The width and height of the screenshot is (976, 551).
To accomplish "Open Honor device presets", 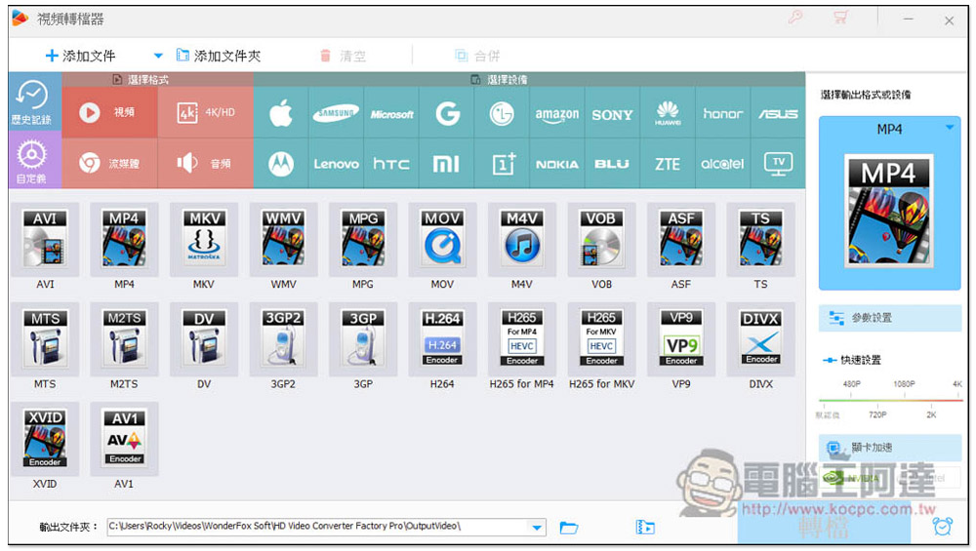I will [722, 113].
